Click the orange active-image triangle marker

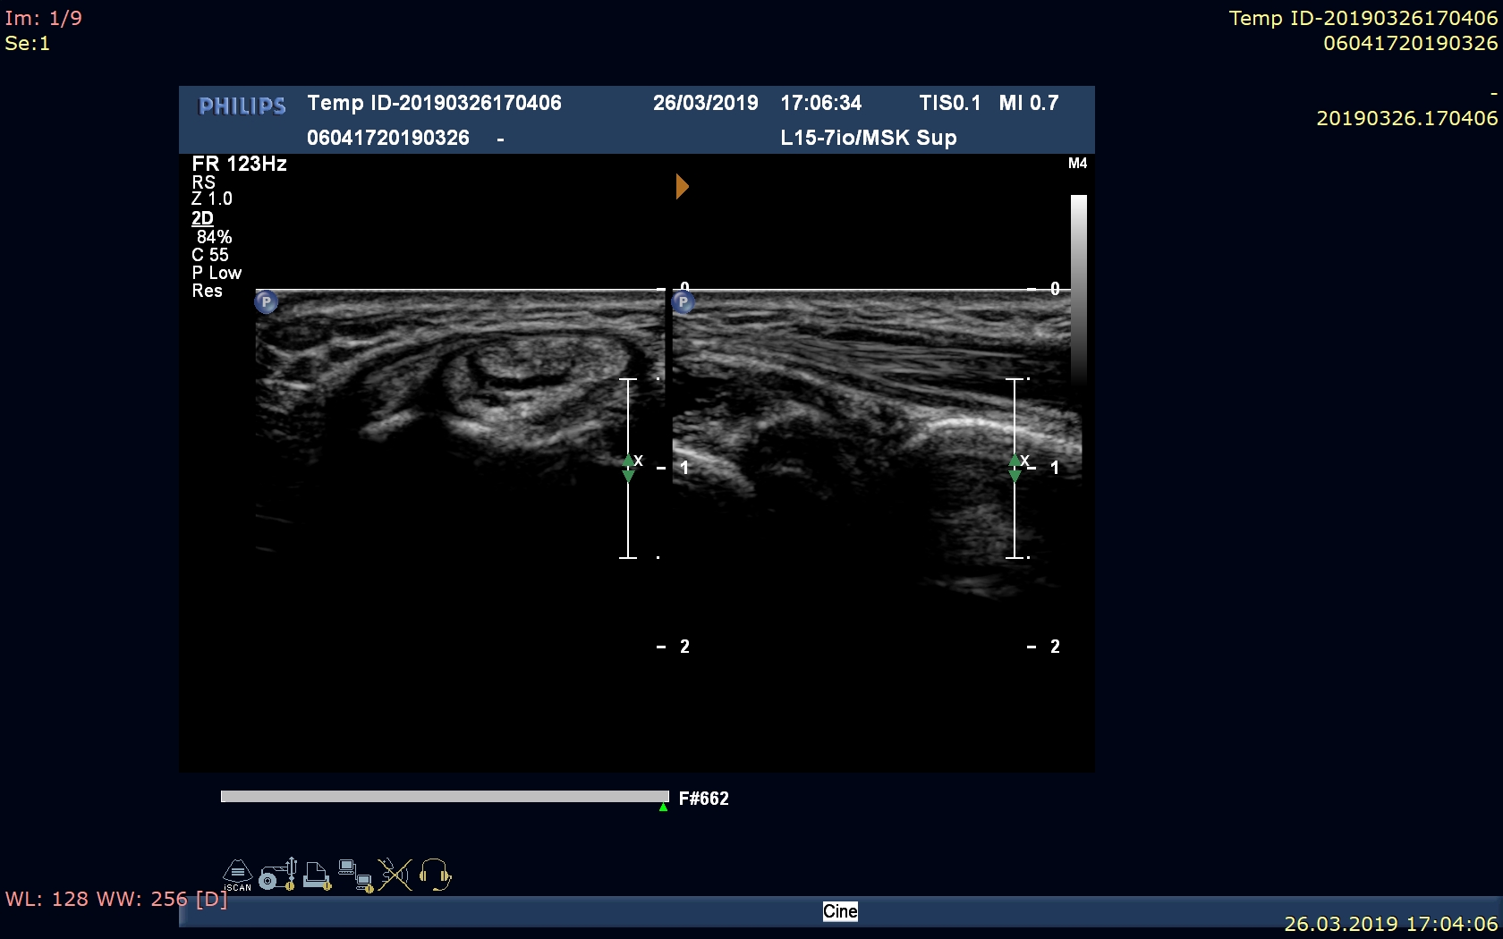click(682, 186)
